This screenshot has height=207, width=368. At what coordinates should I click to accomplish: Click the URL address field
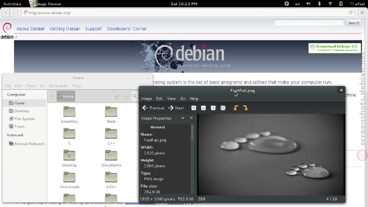point(188,13)
